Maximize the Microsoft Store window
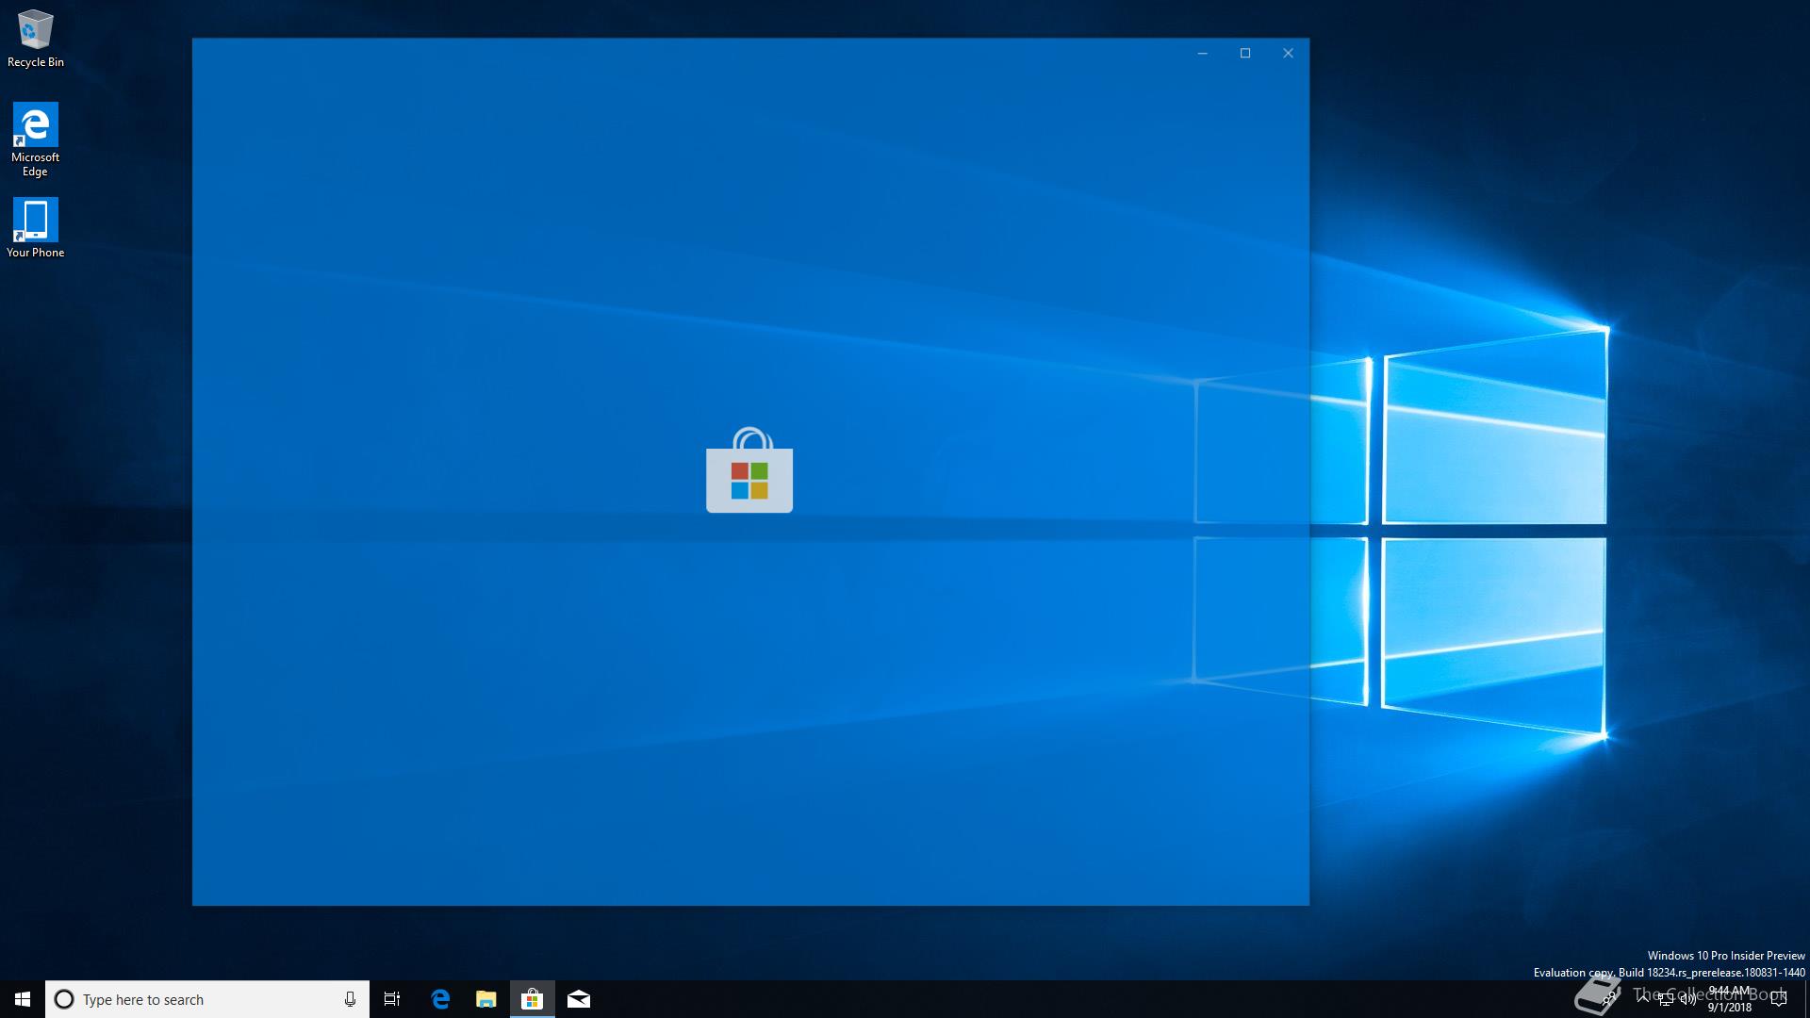This screenshot has height=1018, width=1810. (x=1245, y=54)
